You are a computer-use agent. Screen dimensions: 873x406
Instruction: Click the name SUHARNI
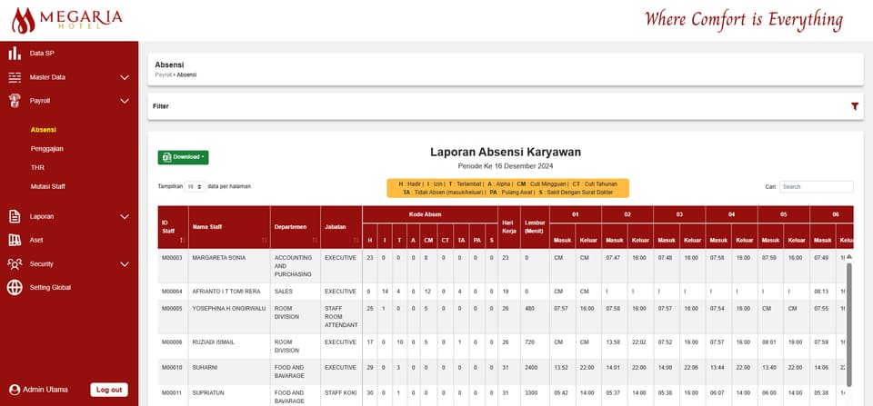[x=205, y=368]
